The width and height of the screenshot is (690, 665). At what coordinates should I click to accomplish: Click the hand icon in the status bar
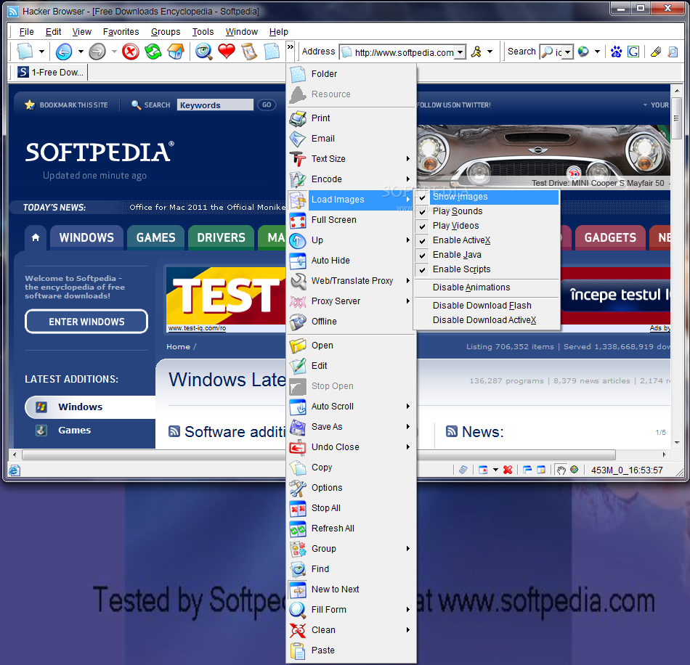point(561,470)
